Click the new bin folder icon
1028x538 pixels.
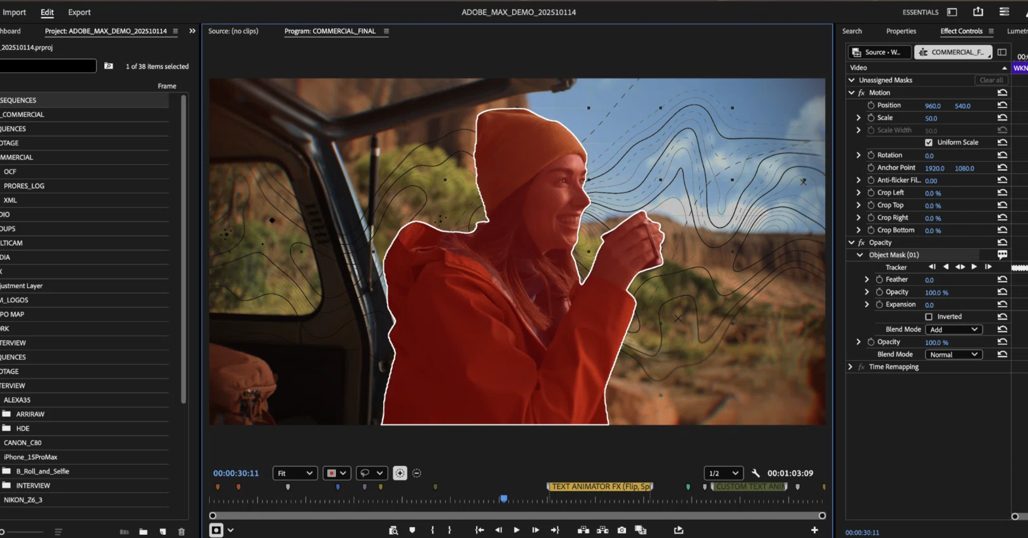tap(144, 532)
